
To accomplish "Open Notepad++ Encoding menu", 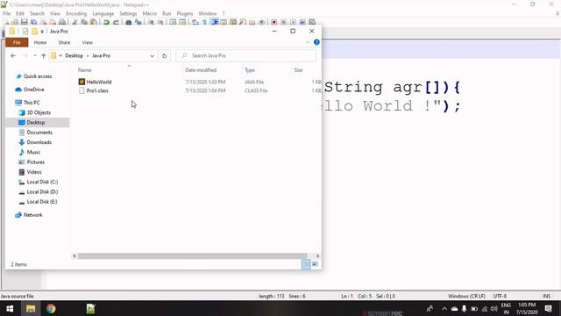I will click(x=76, y=14).
